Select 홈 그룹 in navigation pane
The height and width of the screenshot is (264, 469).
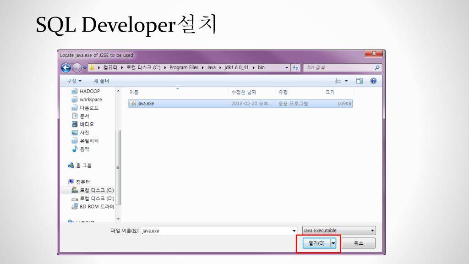point(80,165)
